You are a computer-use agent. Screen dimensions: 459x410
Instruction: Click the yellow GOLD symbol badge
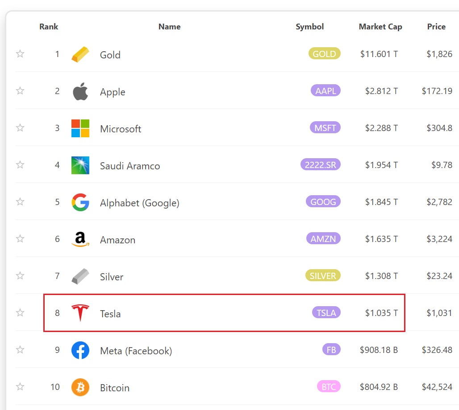pos(324,54)
